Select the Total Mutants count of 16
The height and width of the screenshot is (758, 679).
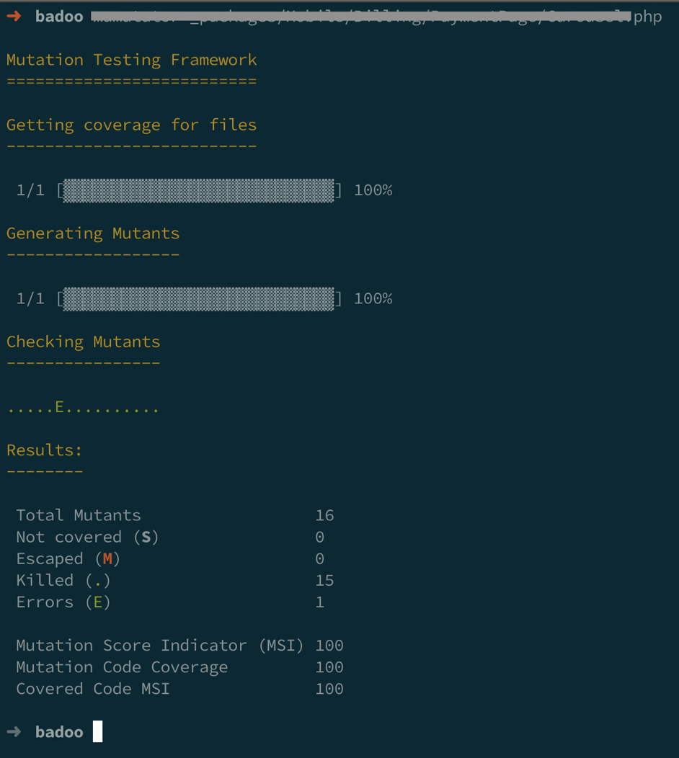(324, 515)
